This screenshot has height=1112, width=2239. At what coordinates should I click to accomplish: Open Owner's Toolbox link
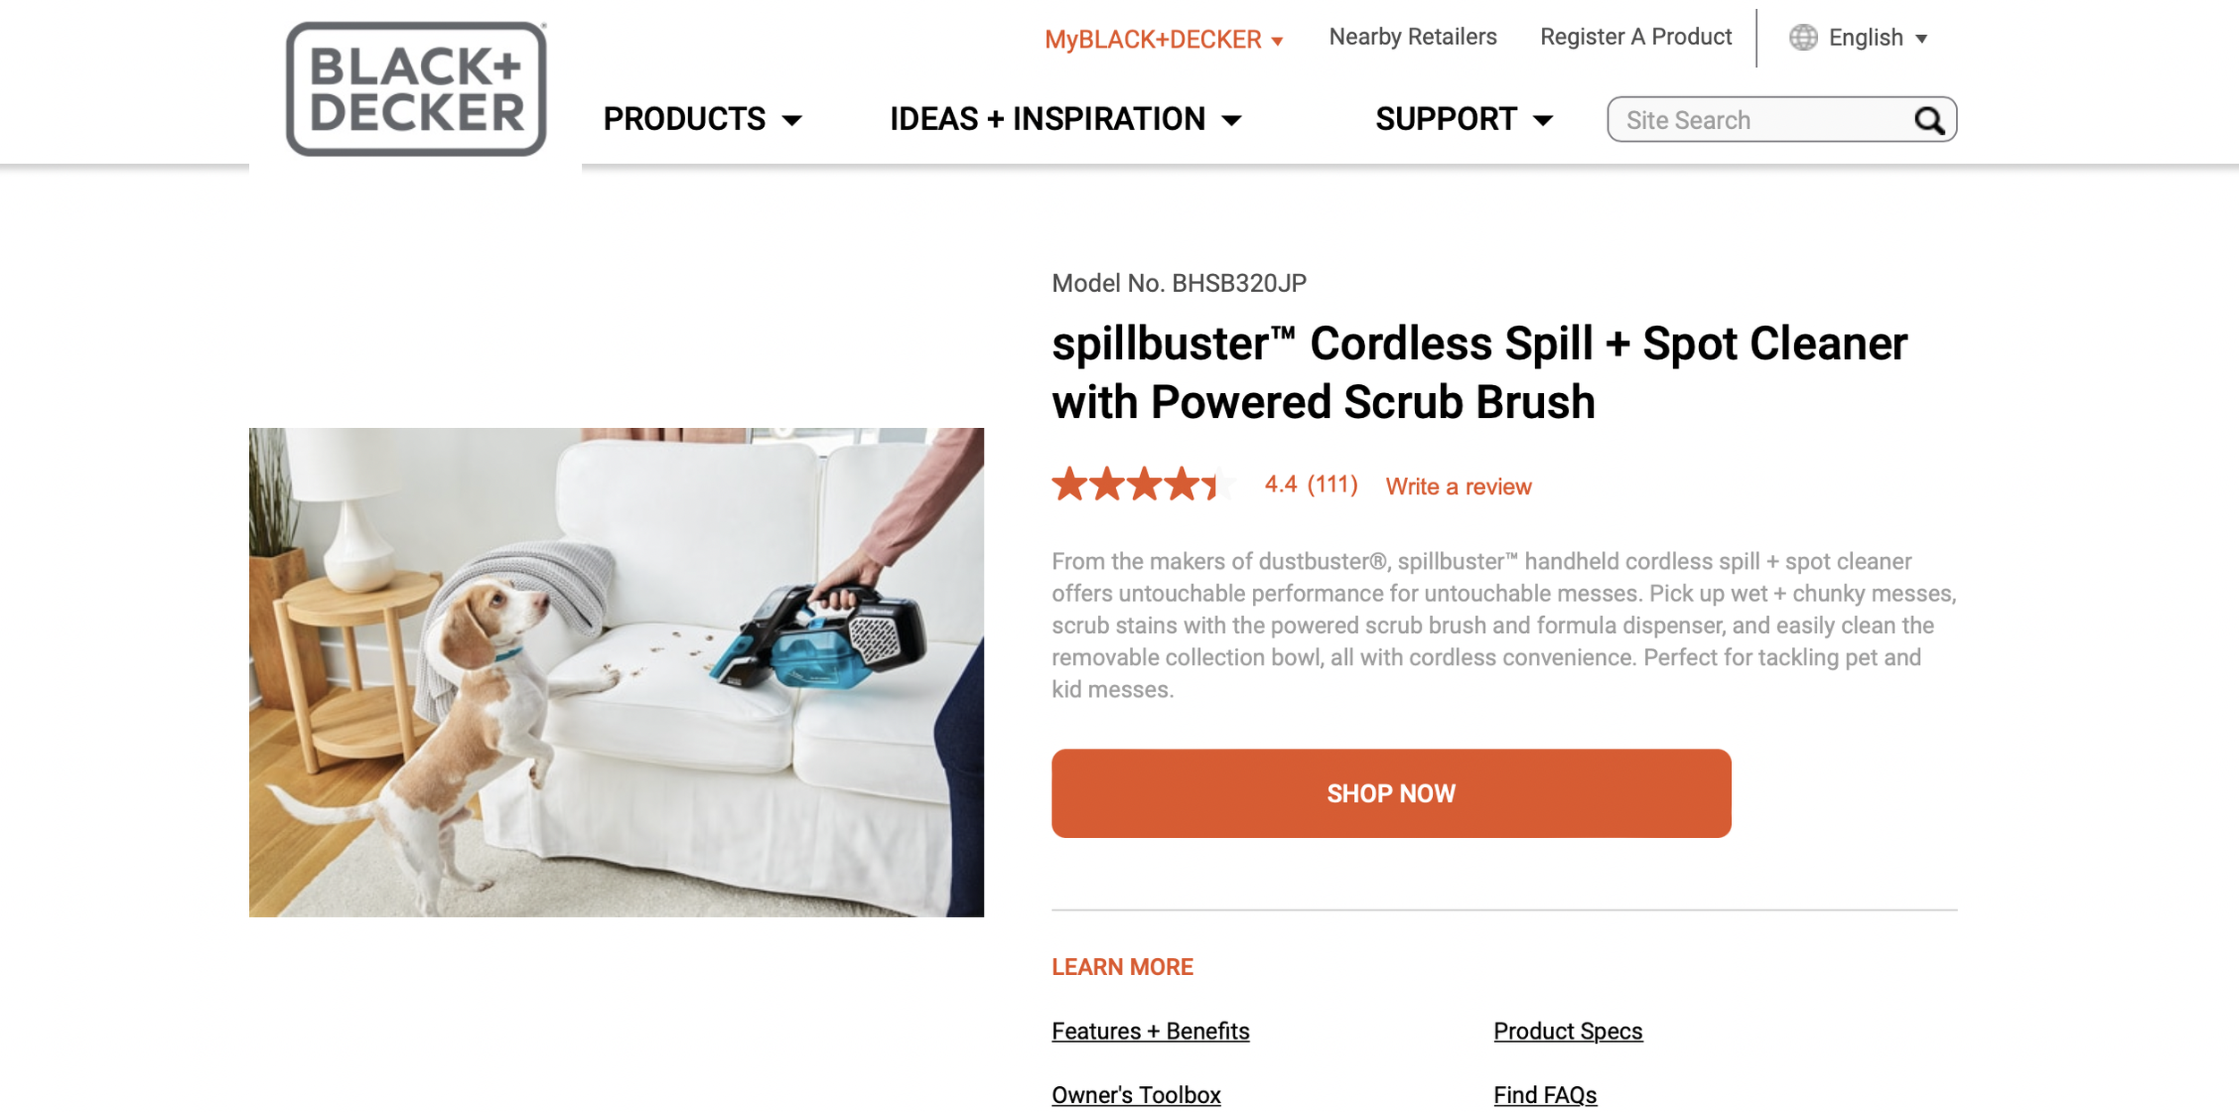(x=1136, y=1094)
